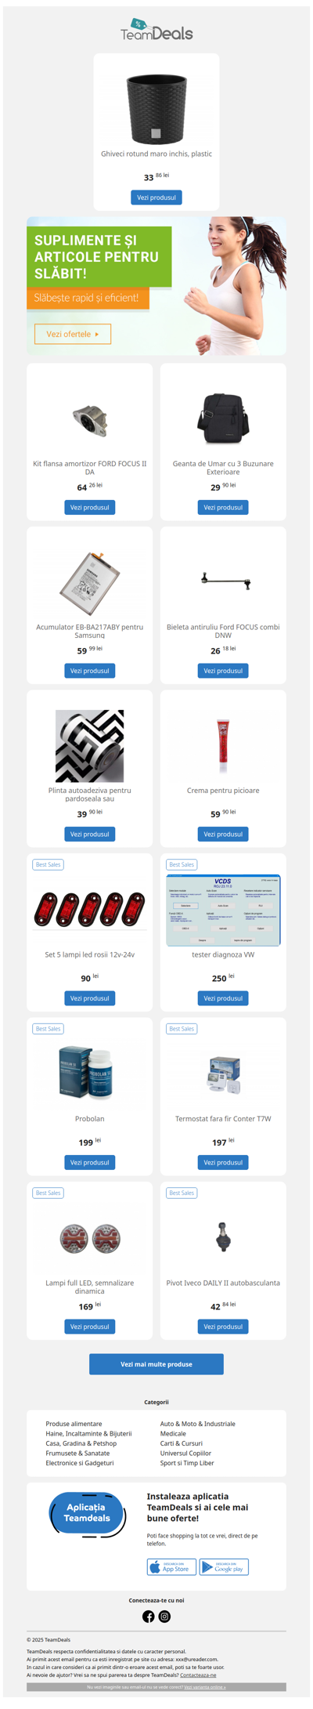Click the Aplicatia Teamdeals phone graphic
The width and height of the screenshot is (313, 1709).
coord(87,1513)
